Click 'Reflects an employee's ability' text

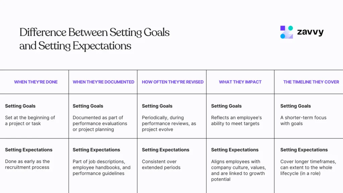236,121
